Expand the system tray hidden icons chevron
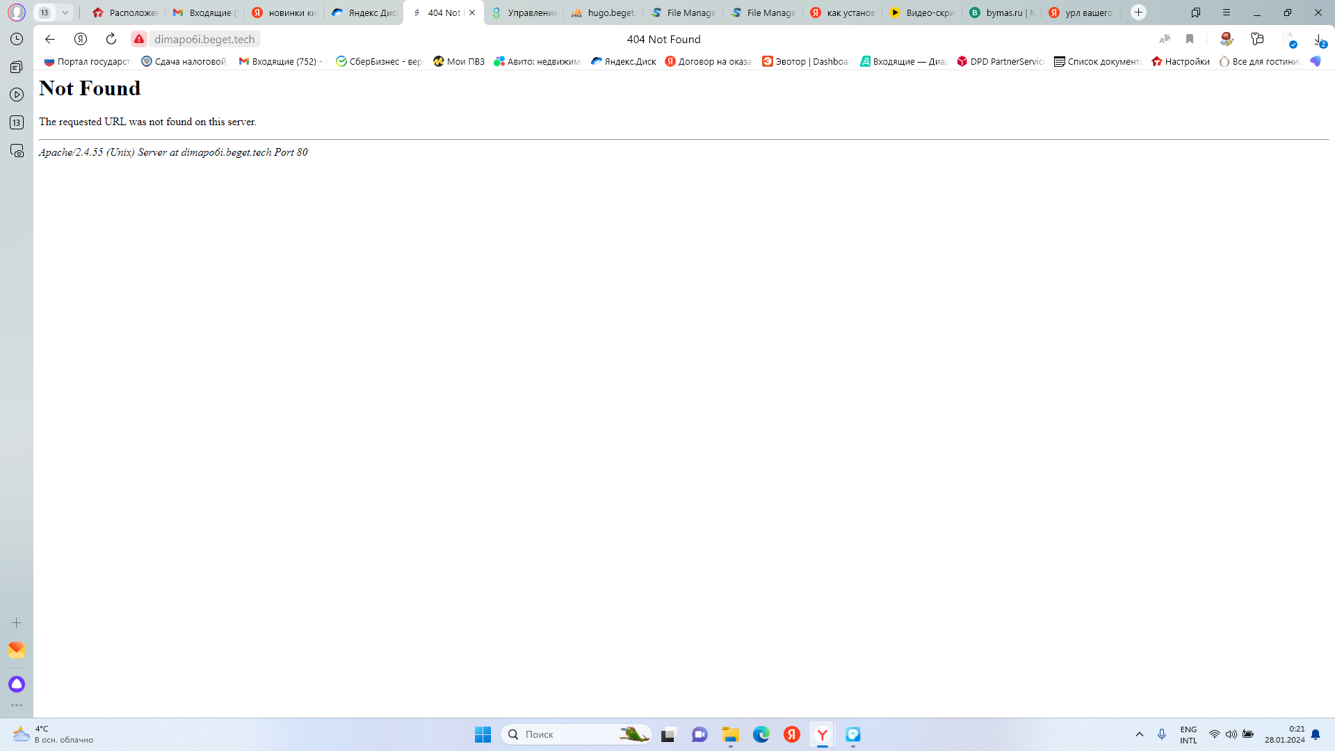The width and height of the screenshot is (1335, 751). coord(1139,734)
